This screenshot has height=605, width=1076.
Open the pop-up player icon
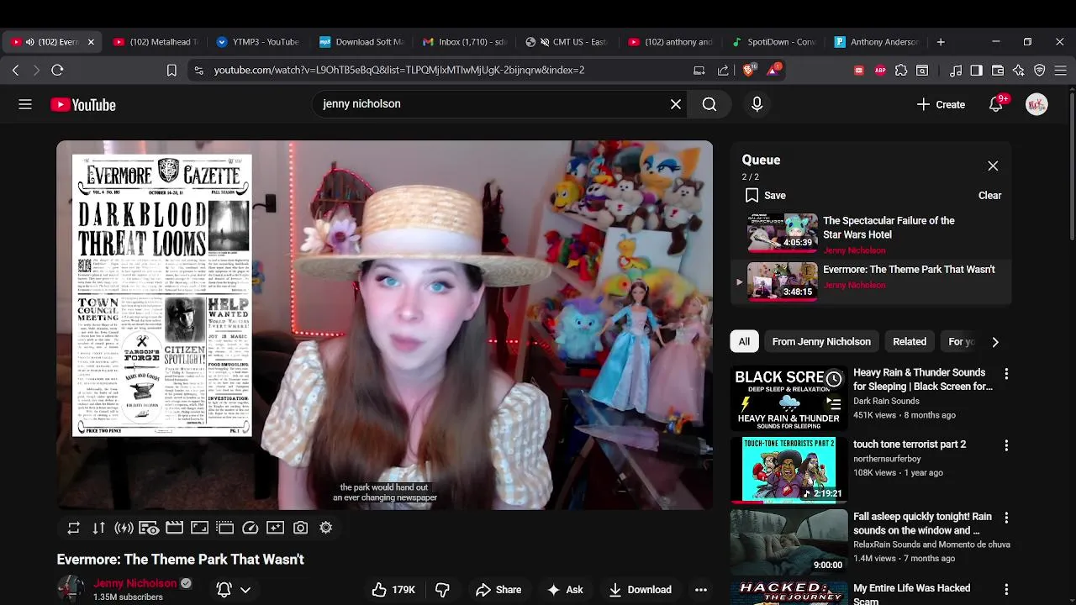pos(224,528)
